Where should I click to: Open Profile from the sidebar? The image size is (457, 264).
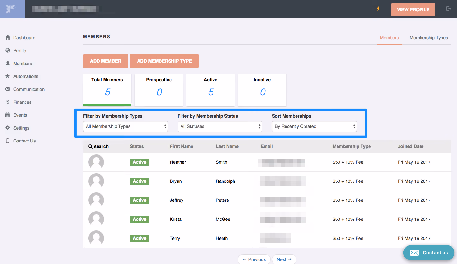[x=20, y=51]
